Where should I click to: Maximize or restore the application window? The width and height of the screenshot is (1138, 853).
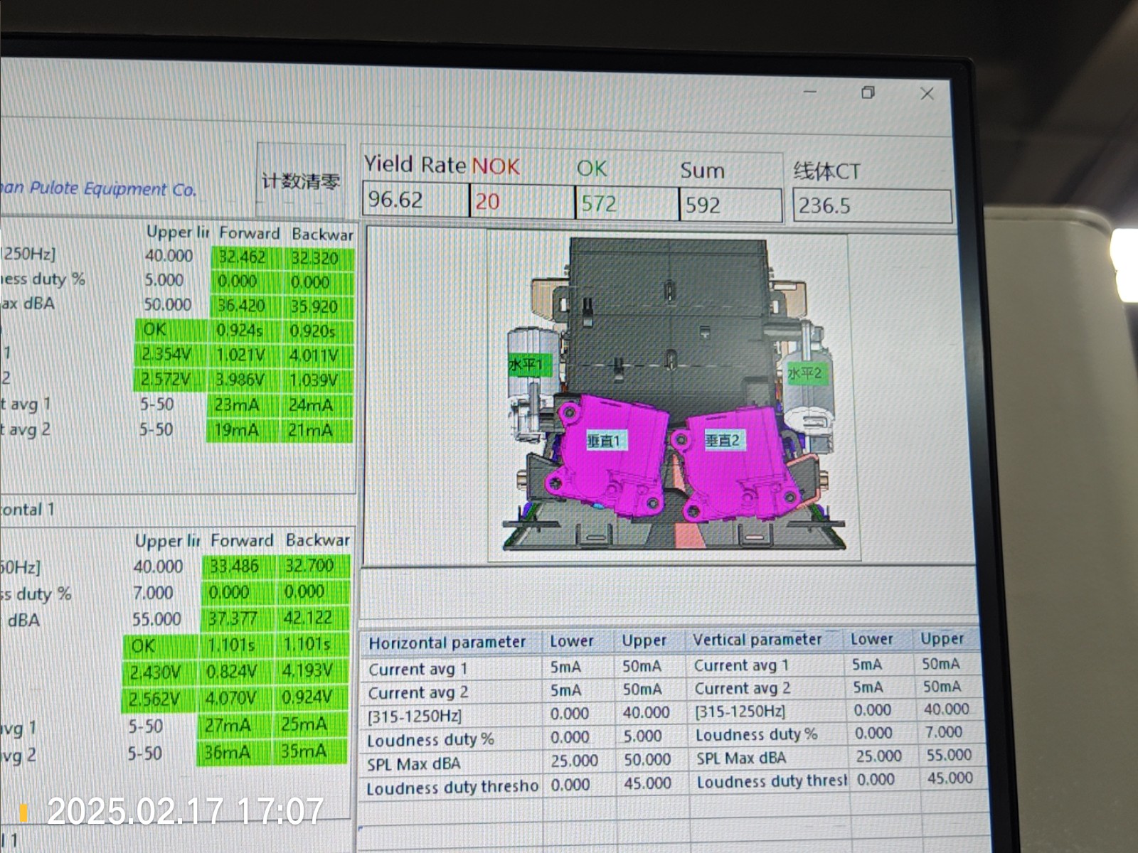click(x=868, y=93)
